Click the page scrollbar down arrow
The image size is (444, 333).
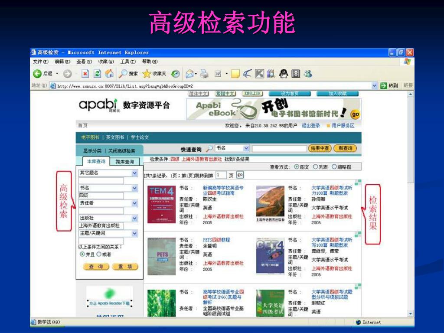click(410, 313)
